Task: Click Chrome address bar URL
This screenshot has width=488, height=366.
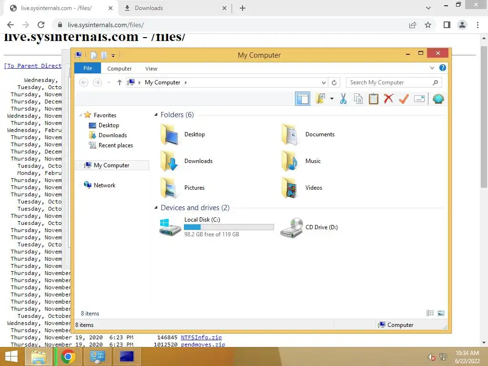Action: coord(105,25)
